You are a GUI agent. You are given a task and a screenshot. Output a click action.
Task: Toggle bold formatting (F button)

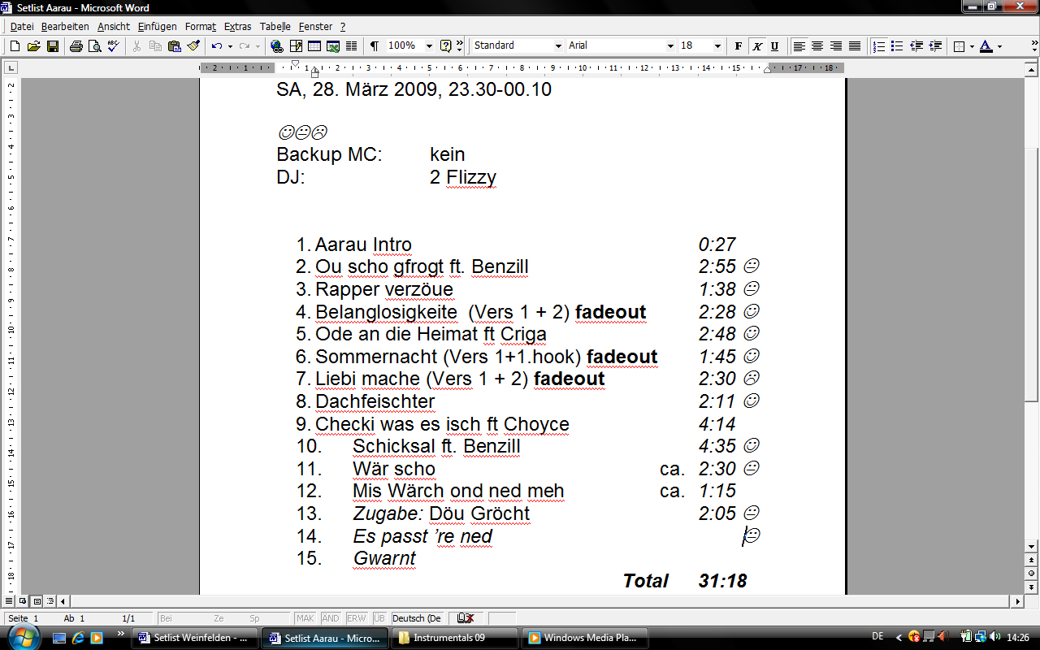(x=738, y=46)
